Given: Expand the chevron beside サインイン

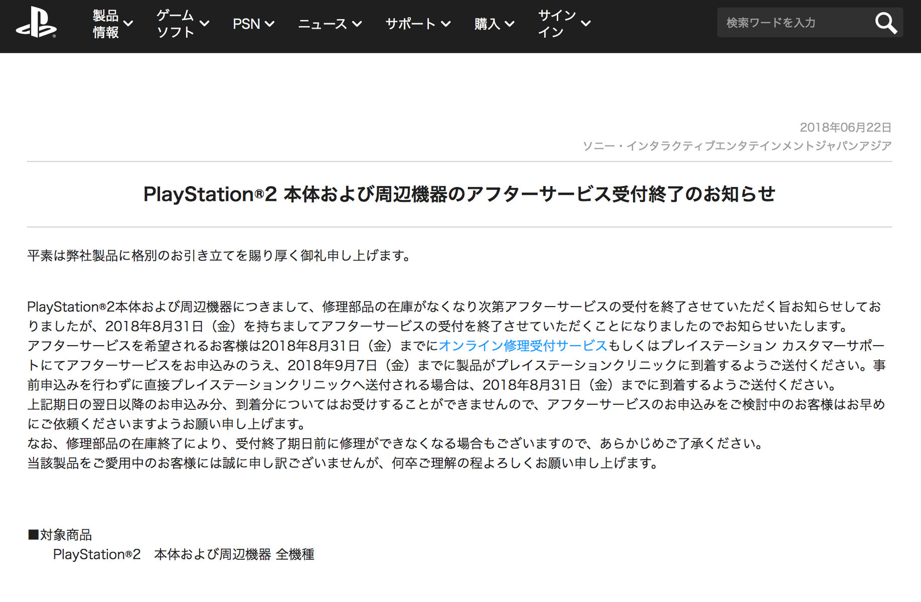Looking at the screenshot, I should coord(585,24).
